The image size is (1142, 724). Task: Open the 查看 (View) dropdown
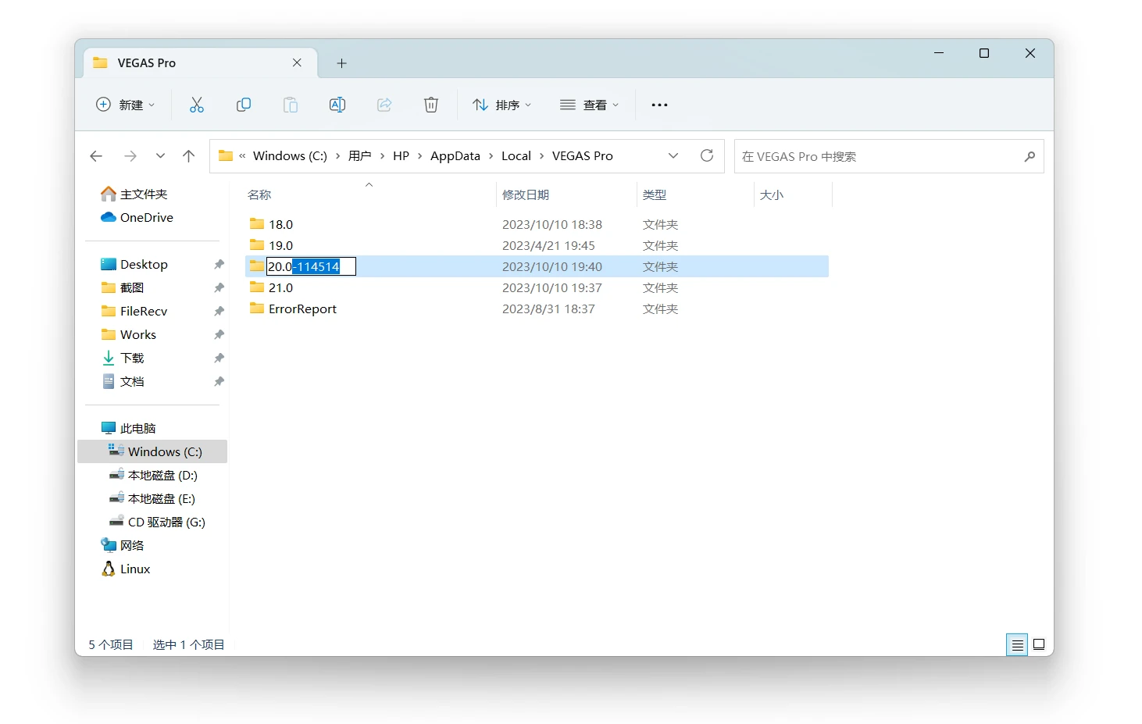pyautogui.click(x=590, y=105)
